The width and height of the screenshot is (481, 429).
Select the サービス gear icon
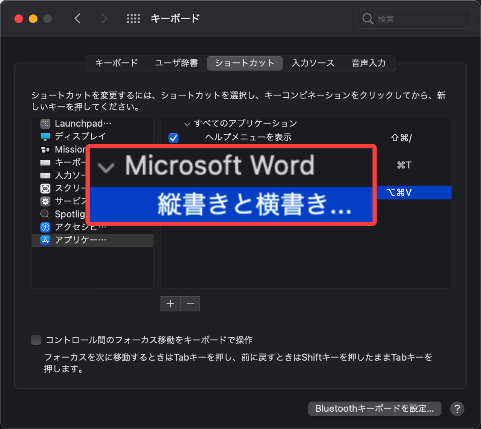(x=45, y=201)
